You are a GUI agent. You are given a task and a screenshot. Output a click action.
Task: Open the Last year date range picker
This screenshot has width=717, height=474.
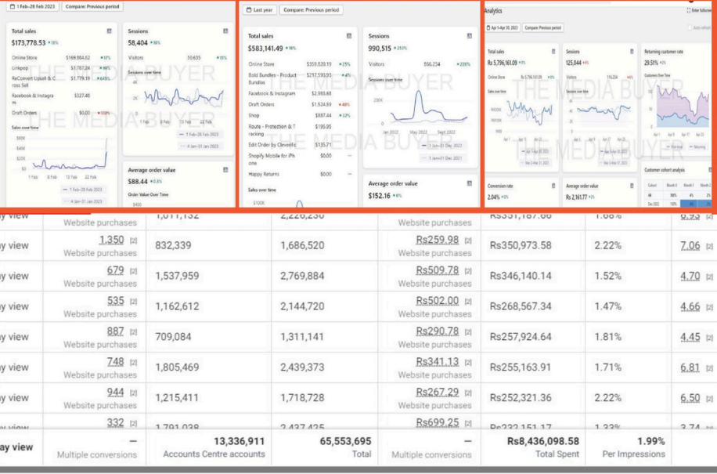pyautogui.click(x=261, y=10)
